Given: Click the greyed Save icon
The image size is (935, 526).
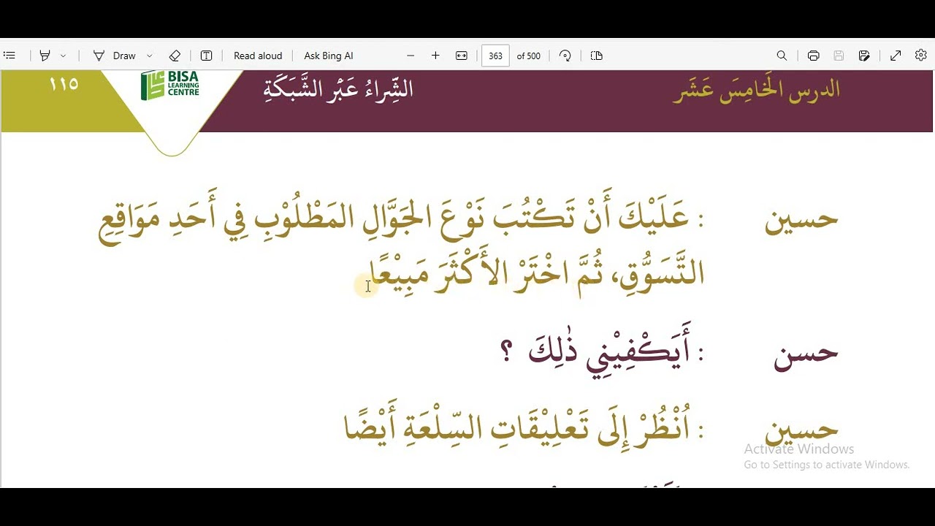Looking at the screenshot, I should (x=839, y=56).
